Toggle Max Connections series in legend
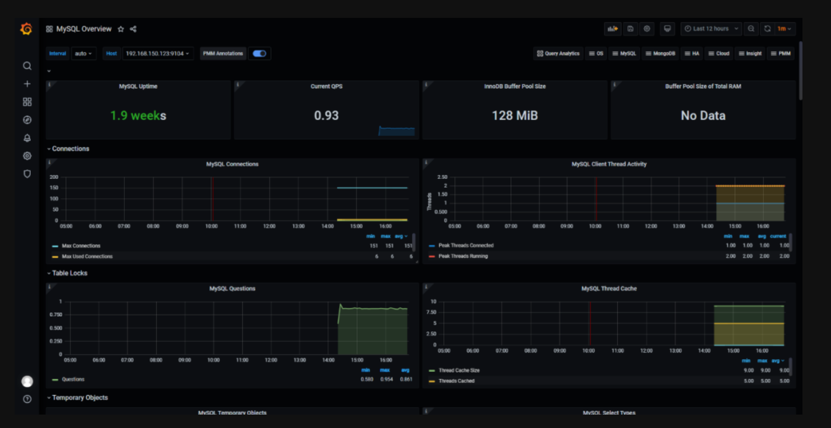 point(81,246)
